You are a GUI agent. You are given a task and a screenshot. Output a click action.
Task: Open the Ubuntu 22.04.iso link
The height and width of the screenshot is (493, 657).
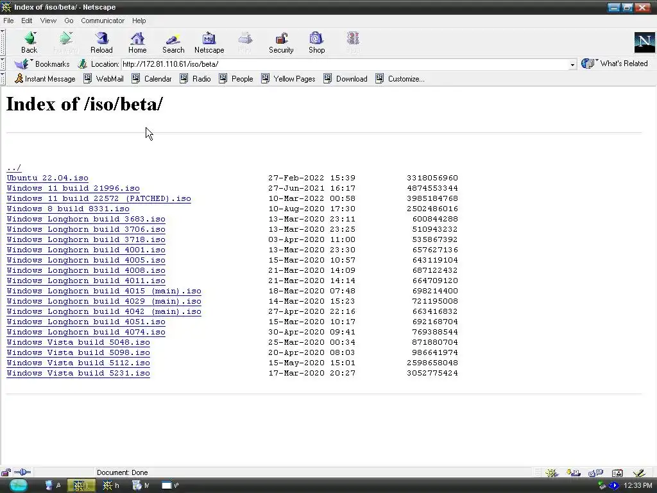47,178
